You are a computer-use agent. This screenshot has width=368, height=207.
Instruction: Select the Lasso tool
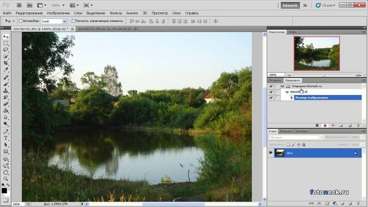[6, 50]
